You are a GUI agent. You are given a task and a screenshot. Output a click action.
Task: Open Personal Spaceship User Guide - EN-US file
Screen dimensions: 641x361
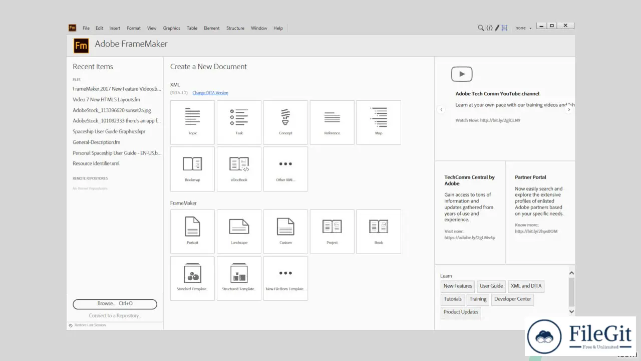point(117,153)
